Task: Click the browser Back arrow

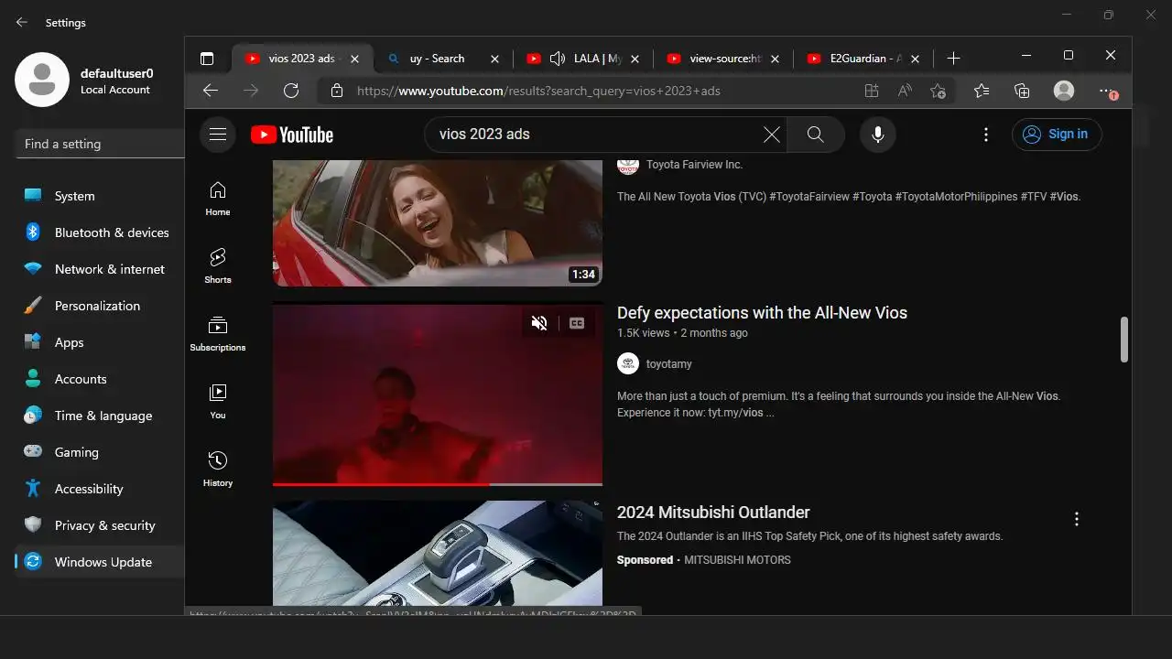Action: click(x=211, y=91)
